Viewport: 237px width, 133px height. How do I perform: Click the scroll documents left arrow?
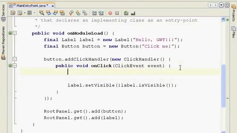[x=211, y=5]
